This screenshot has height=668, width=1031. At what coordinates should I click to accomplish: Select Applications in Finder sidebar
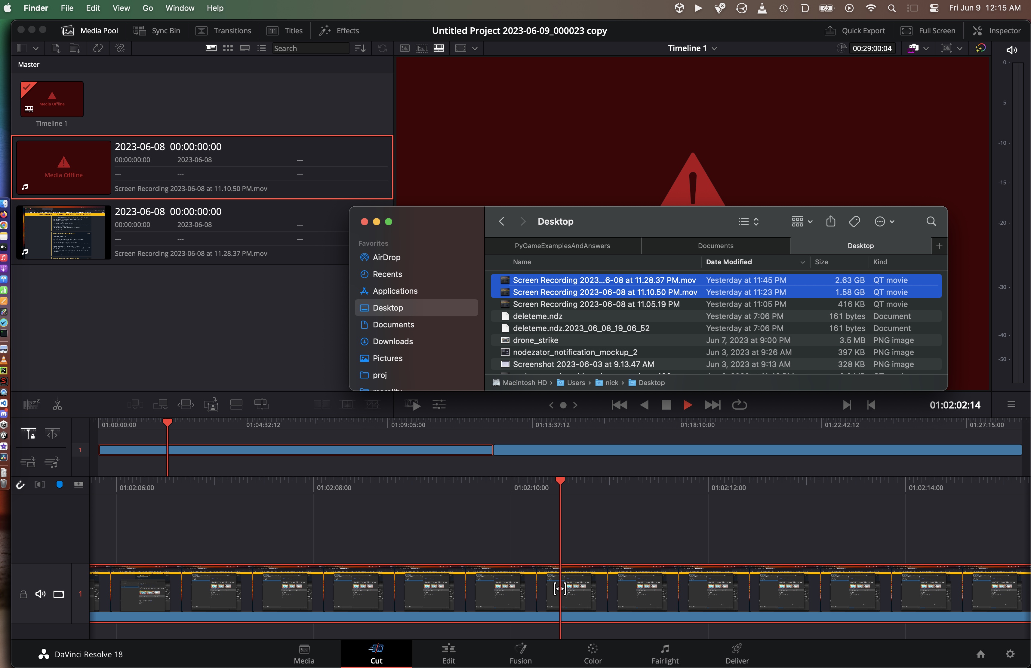pos(416,291)
